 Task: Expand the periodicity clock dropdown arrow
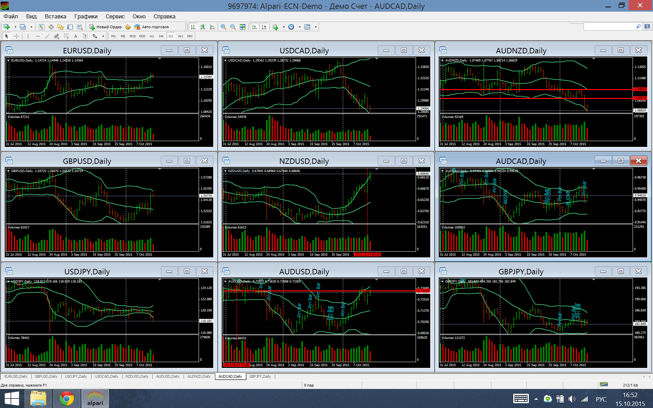(300, 27)
